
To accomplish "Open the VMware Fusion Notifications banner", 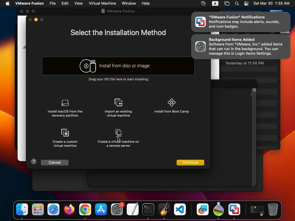I will tap(241, 22).
